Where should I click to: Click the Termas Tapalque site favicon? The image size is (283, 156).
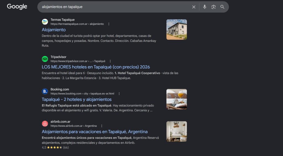point(45,22)
